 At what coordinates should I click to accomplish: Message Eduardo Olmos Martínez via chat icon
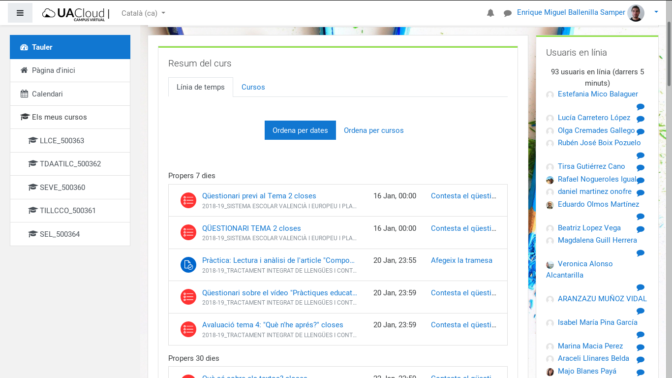(x=641, y=217)
